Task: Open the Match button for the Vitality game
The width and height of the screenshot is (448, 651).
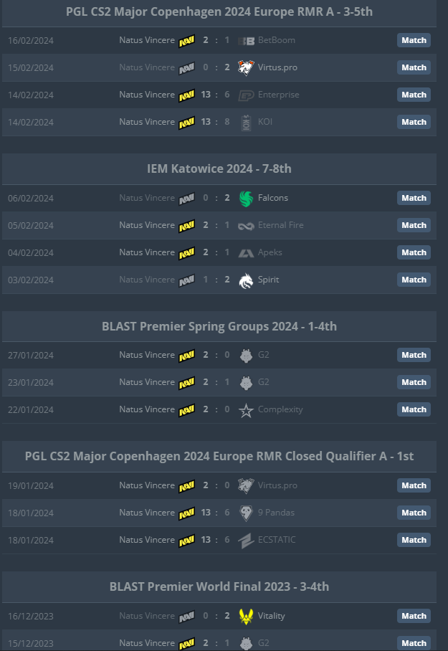Action: tap(414, 616)
